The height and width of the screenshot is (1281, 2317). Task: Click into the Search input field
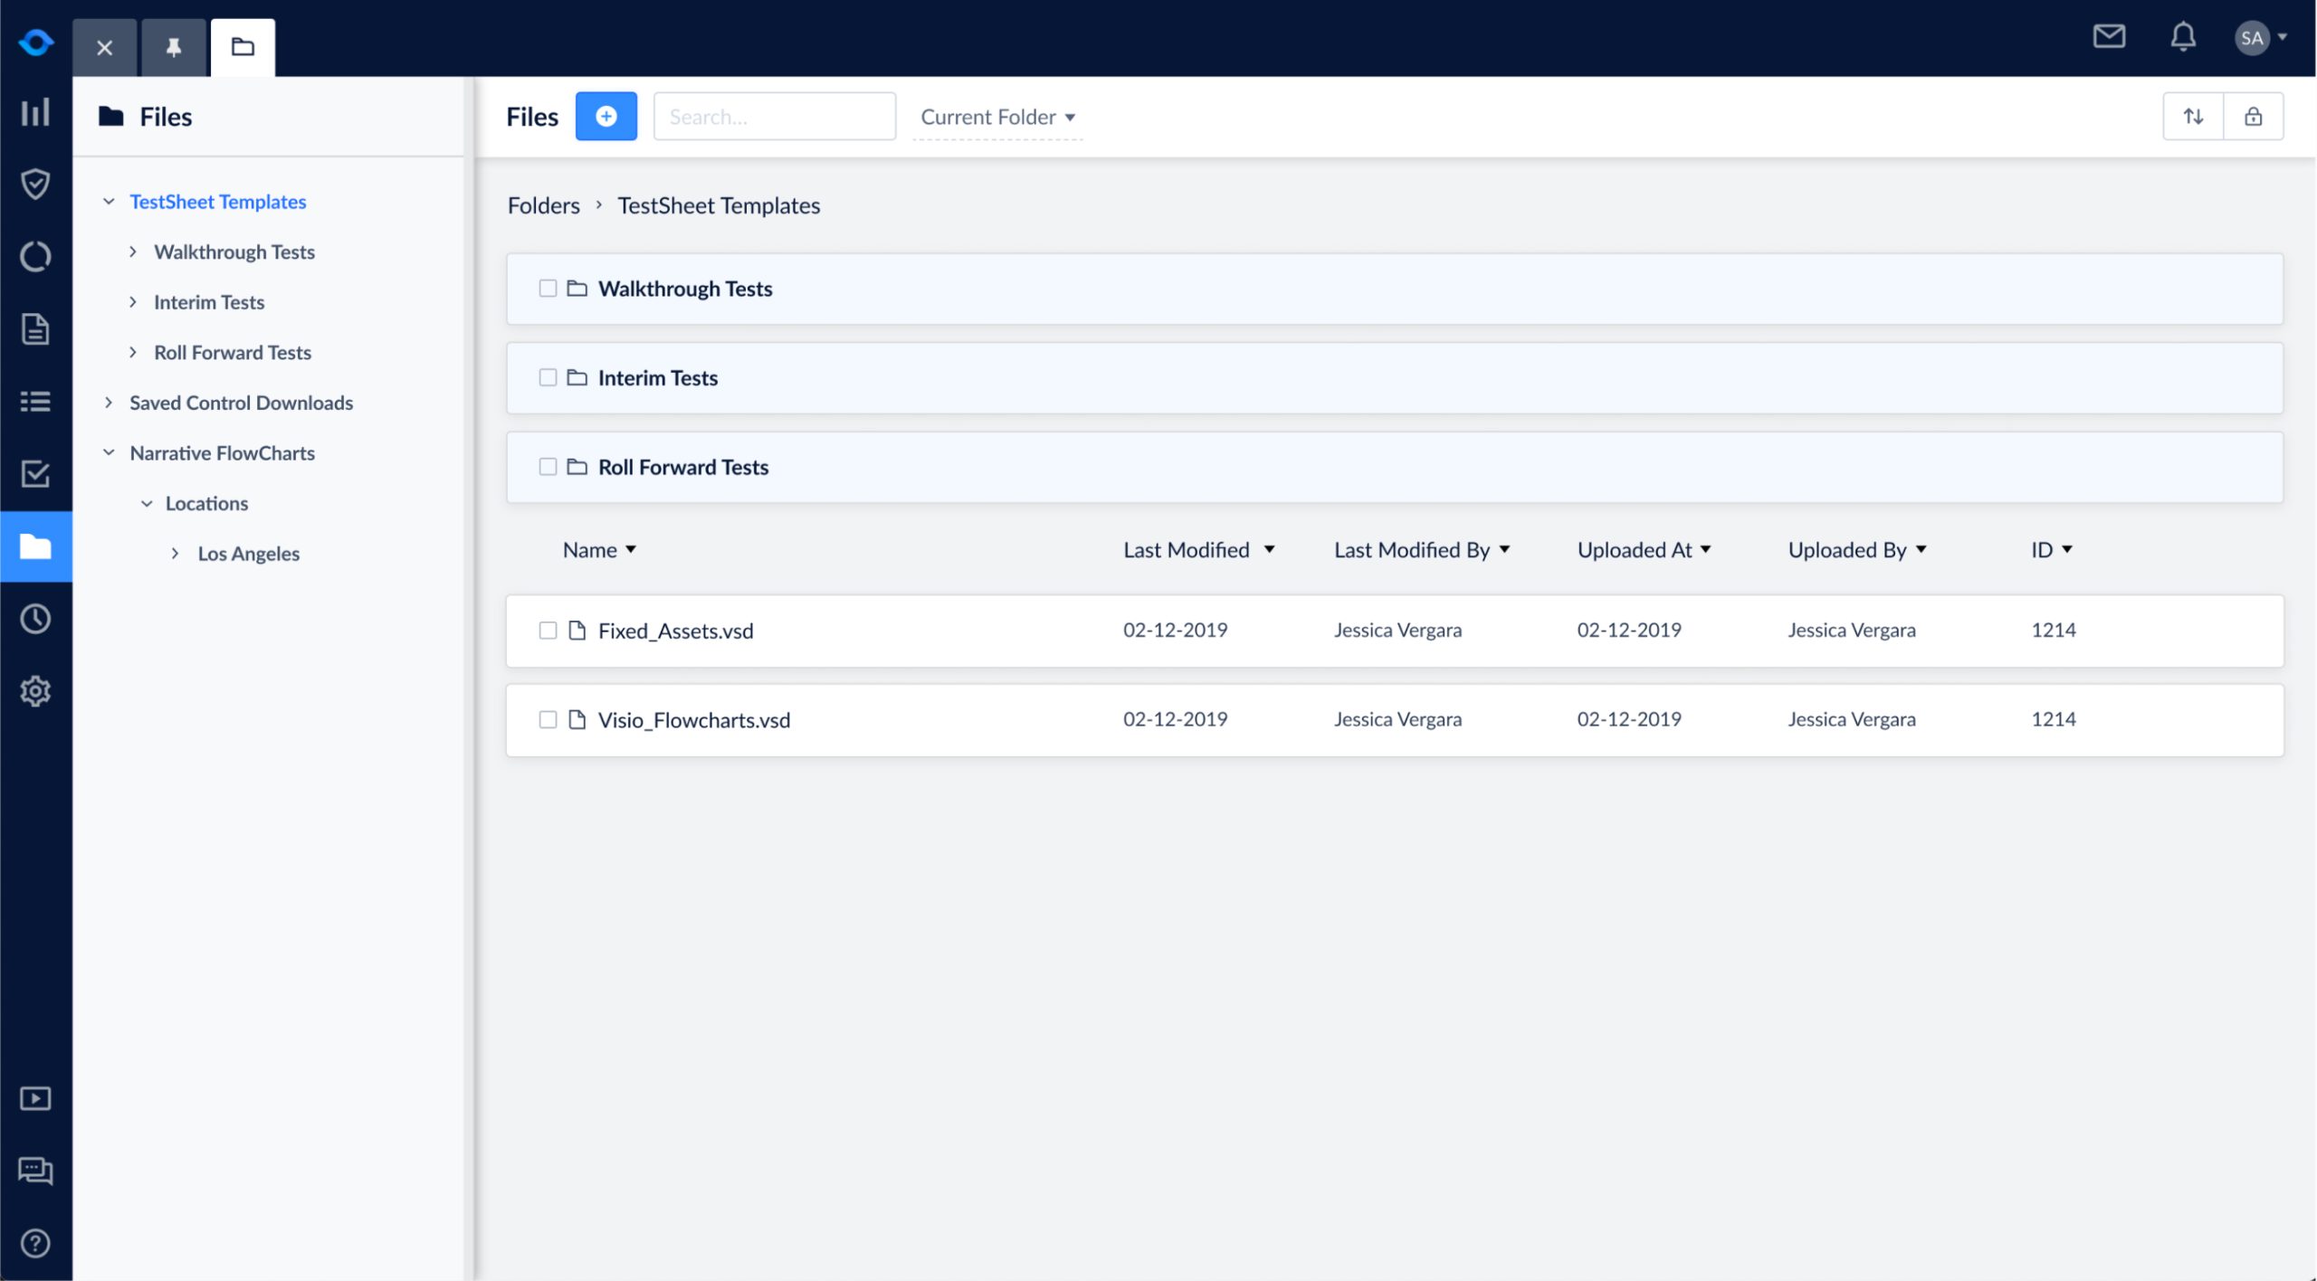click(x=774, y=117)
